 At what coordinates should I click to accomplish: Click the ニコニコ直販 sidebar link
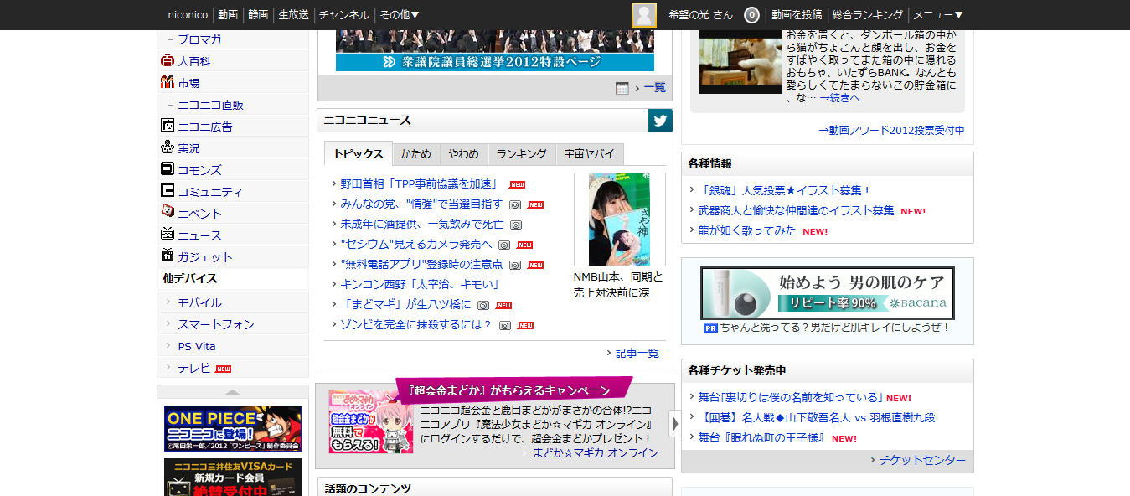210,105
